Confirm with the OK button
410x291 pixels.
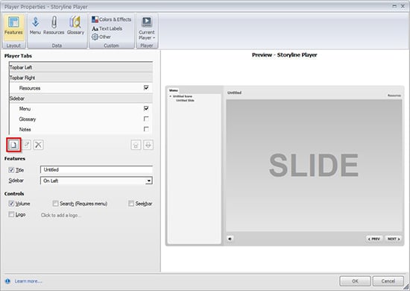tap(355, 281)
